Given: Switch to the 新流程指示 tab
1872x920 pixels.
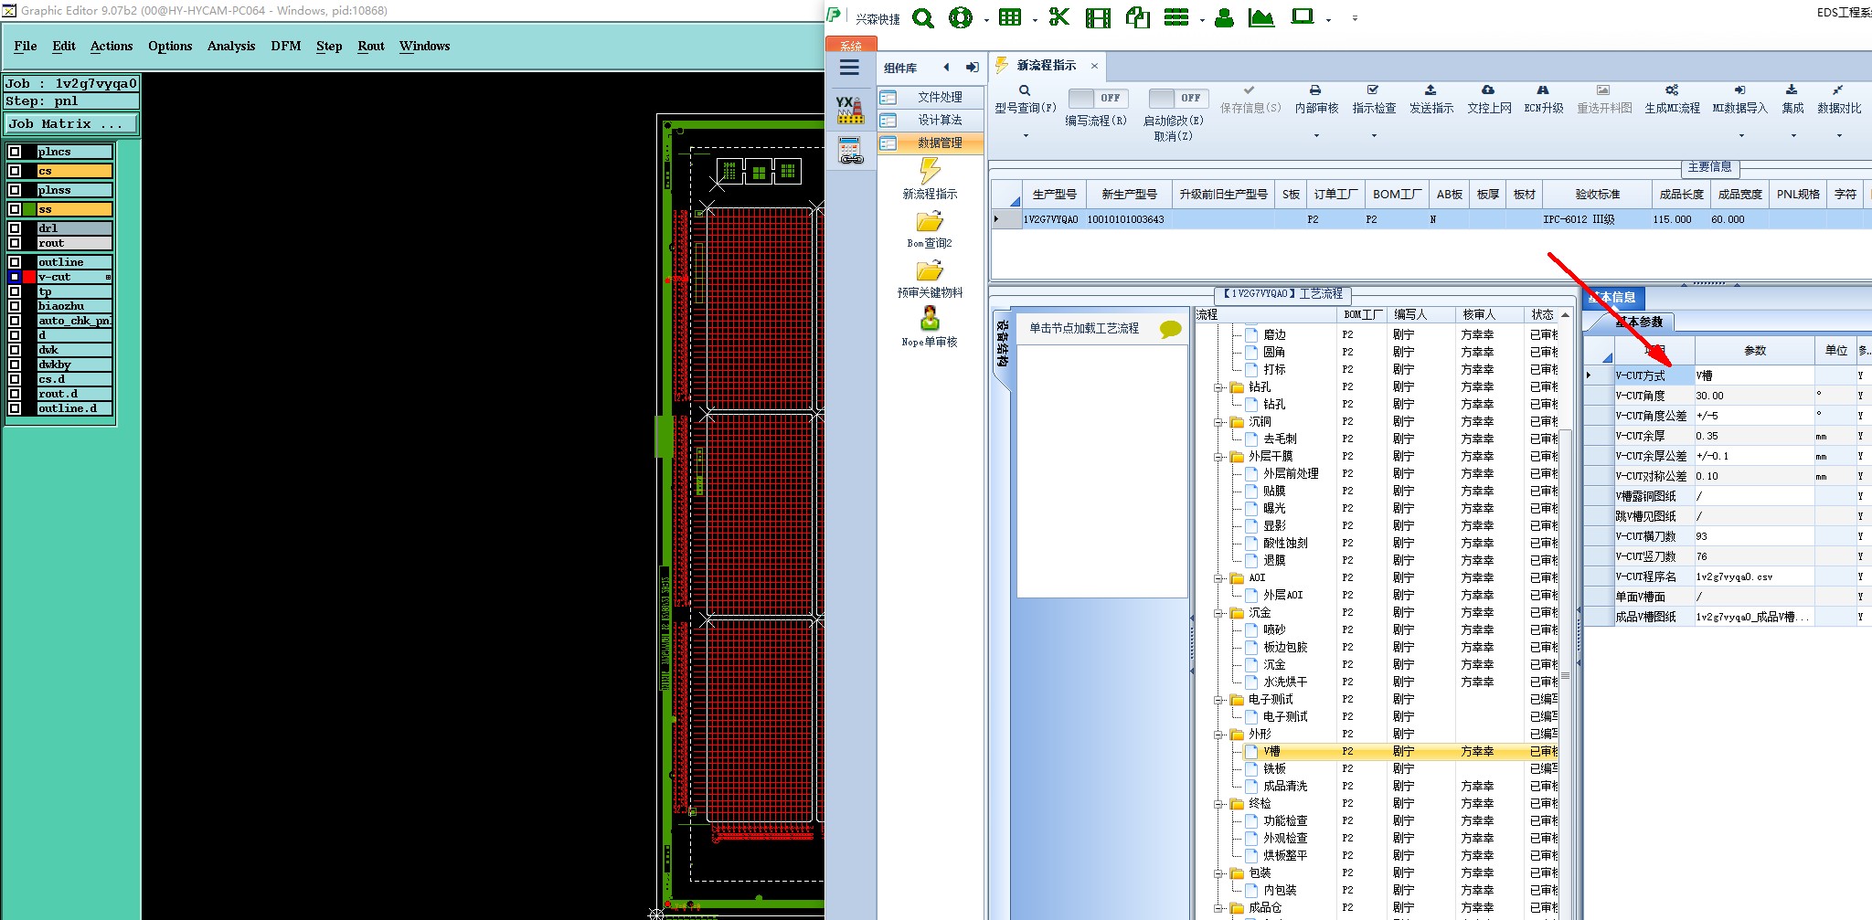Looking at the screenshot, I should click(x=1047, y=66).
